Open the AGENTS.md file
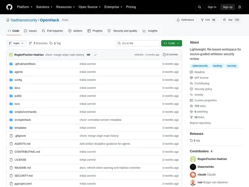This screenshot has height=187, width=249. (23, 144)
